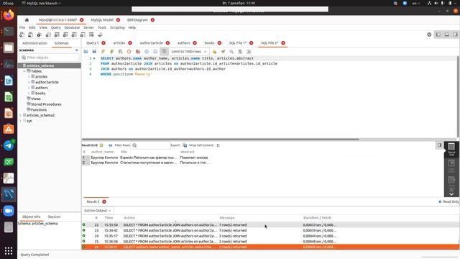Open Telegram from the Ubuntu dock
Viewport: 460px width, 259px height.
[9, 145]
